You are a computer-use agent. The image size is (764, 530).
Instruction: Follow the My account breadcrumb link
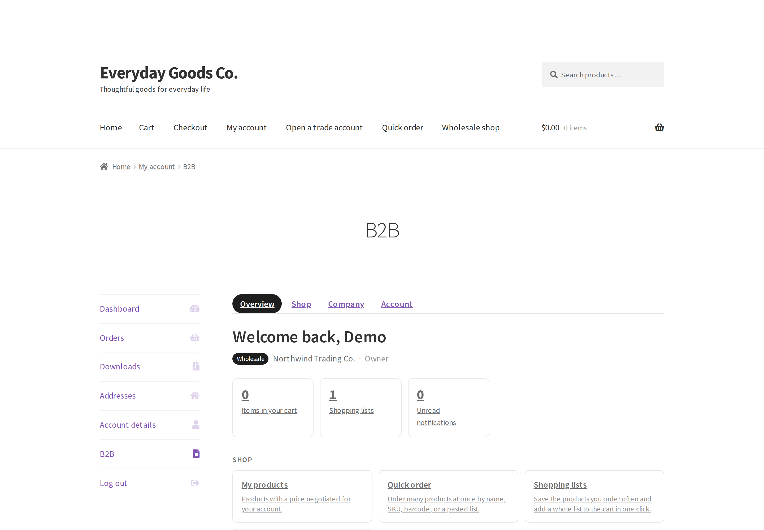(157, 167)
